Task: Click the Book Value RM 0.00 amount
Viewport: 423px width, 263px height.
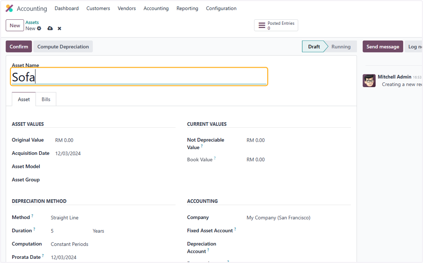Action: click(256, 160)
